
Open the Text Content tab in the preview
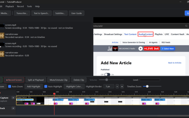coord(130,34)
